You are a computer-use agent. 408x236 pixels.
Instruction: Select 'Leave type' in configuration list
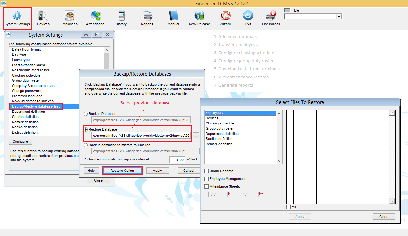pos(21,60)
